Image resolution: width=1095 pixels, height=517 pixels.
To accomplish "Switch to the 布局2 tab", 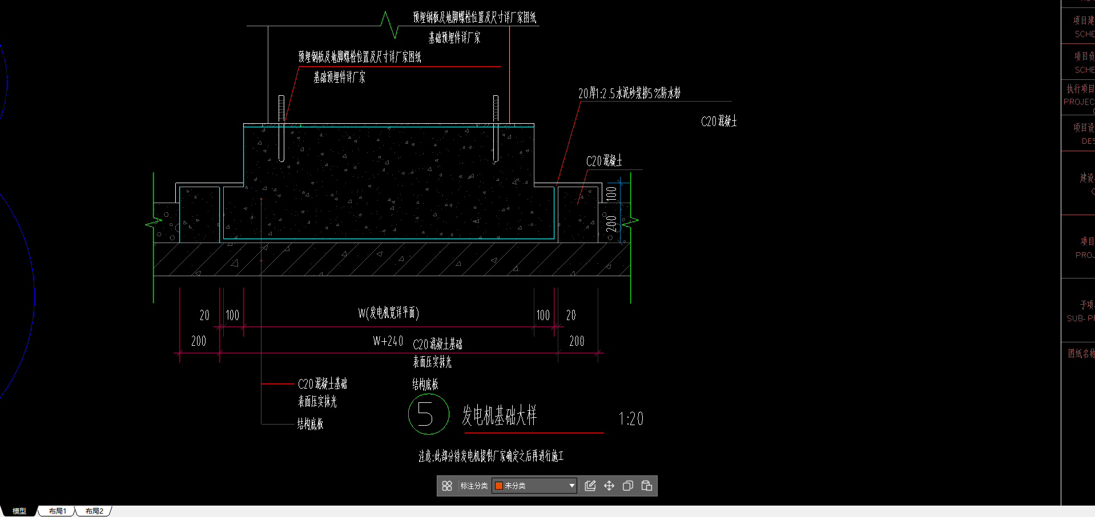I will coord(94,511).
